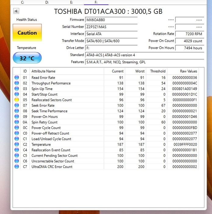Click the blue status icon for Power-On Hours row
Image resolution: width=212 pixels, height=214 pixels.
[17, 116]
